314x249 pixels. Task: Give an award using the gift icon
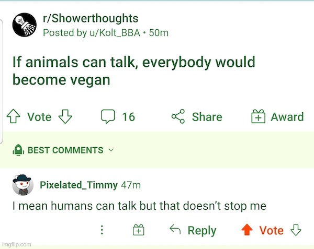coord(259,117)
